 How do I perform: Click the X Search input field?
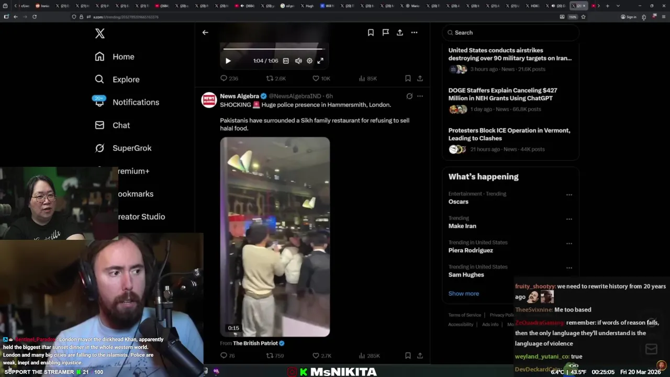(510, 32)
